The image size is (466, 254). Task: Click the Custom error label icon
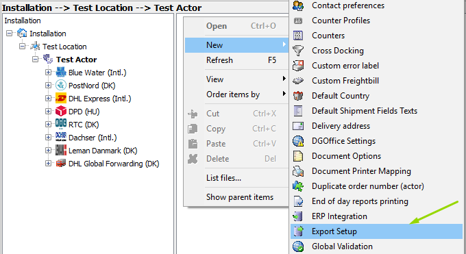point(298,66)
